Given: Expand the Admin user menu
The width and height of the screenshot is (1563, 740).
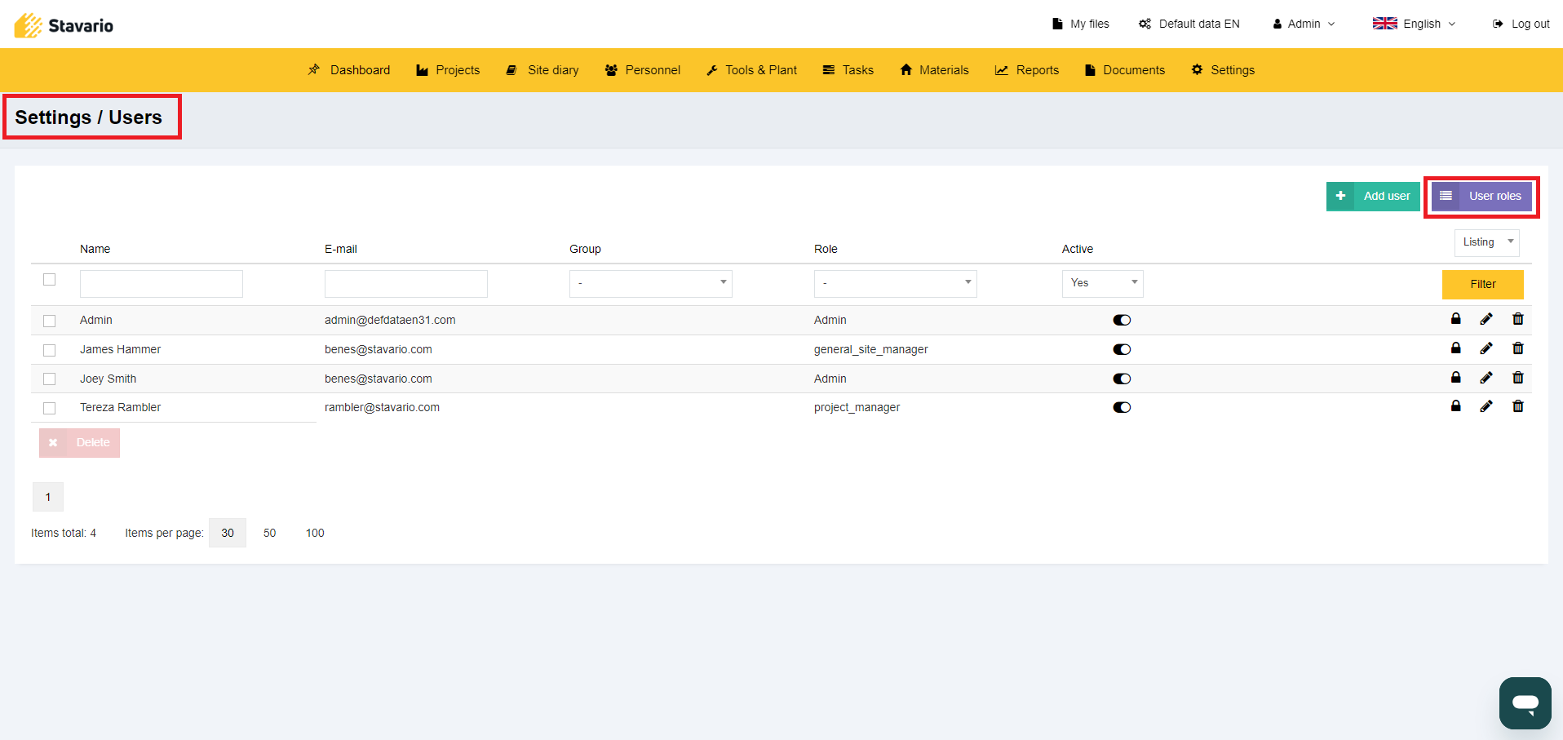Looking at the screenshot, I should pyautogui.click(x=1304, y=24).
